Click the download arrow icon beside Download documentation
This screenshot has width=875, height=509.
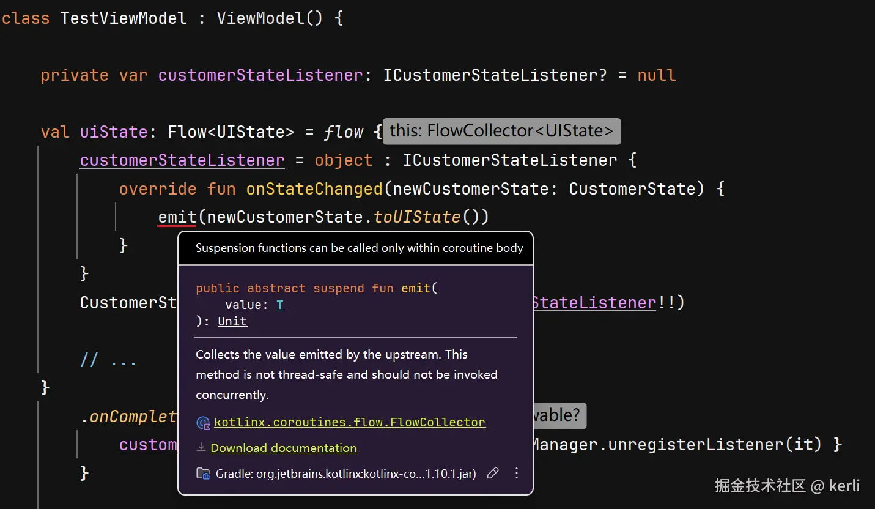click(x=201, y=448)
